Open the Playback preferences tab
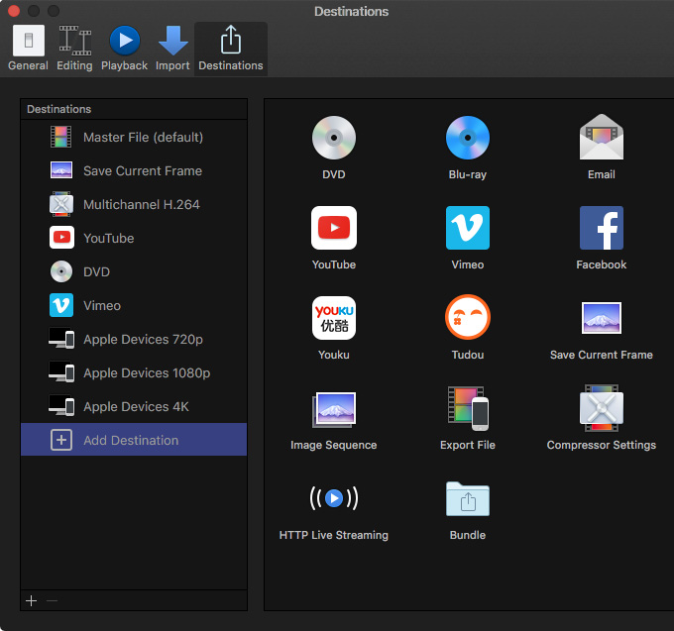Image resolution: width=674 pixels, height=631 pixels. pos(124,49)
